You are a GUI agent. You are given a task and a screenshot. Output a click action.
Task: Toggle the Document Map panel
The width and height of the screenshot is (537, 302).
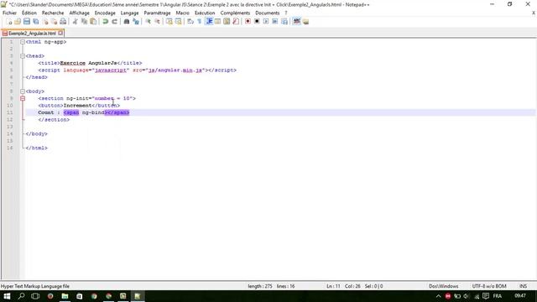pyautogui.click(x=227, y=22)
